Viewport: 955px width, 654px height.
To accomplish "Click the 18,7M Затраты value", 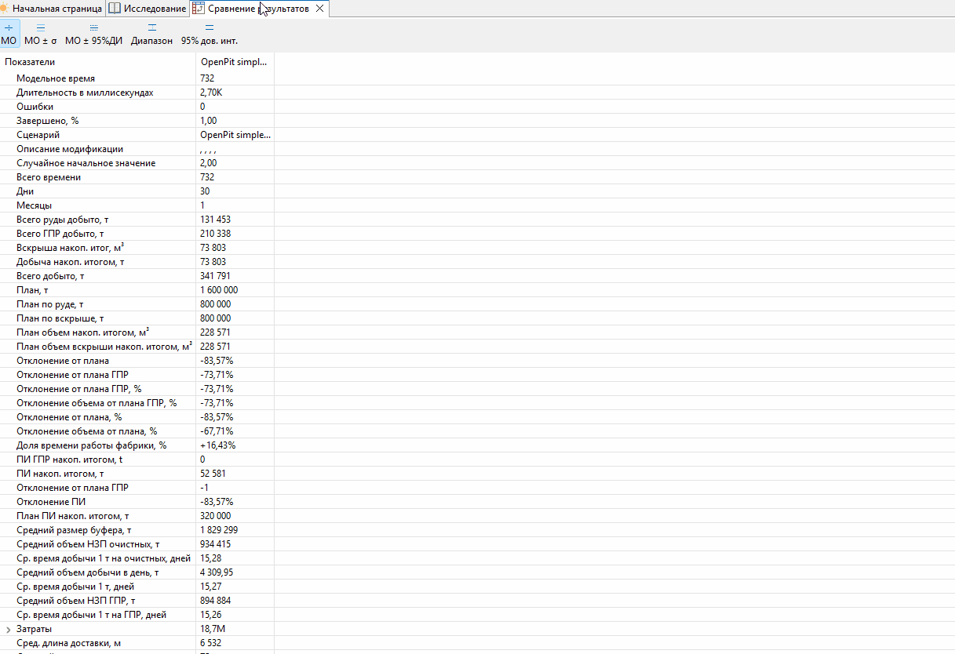I will 235,629.
